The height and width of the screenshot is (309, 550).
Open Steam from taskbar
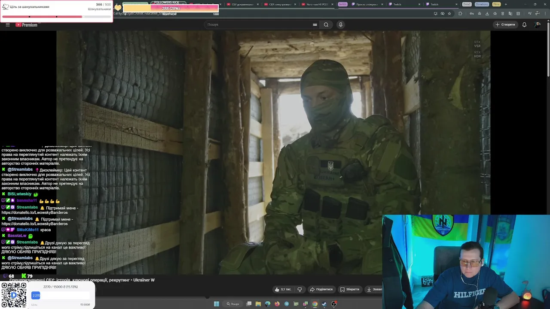[324, 304]
